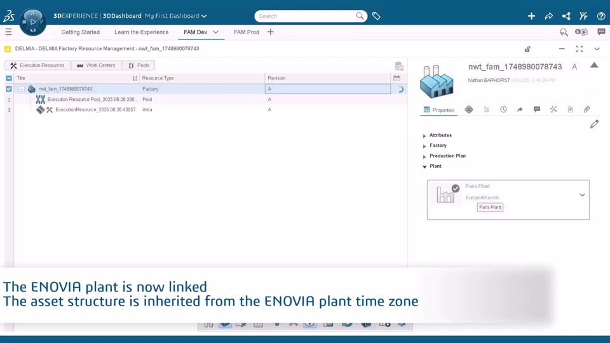Select the Execution Resource Pool row
Image resolution: width=610 pixels, height=343 pixels.
[x=92, y=100]
